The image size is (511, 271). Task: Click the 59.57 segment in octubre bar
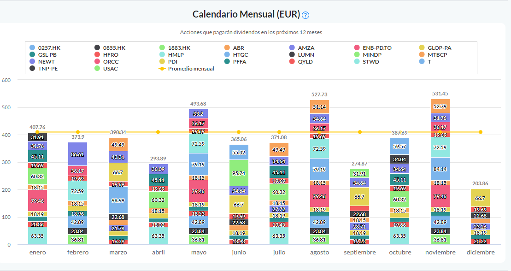399,147
